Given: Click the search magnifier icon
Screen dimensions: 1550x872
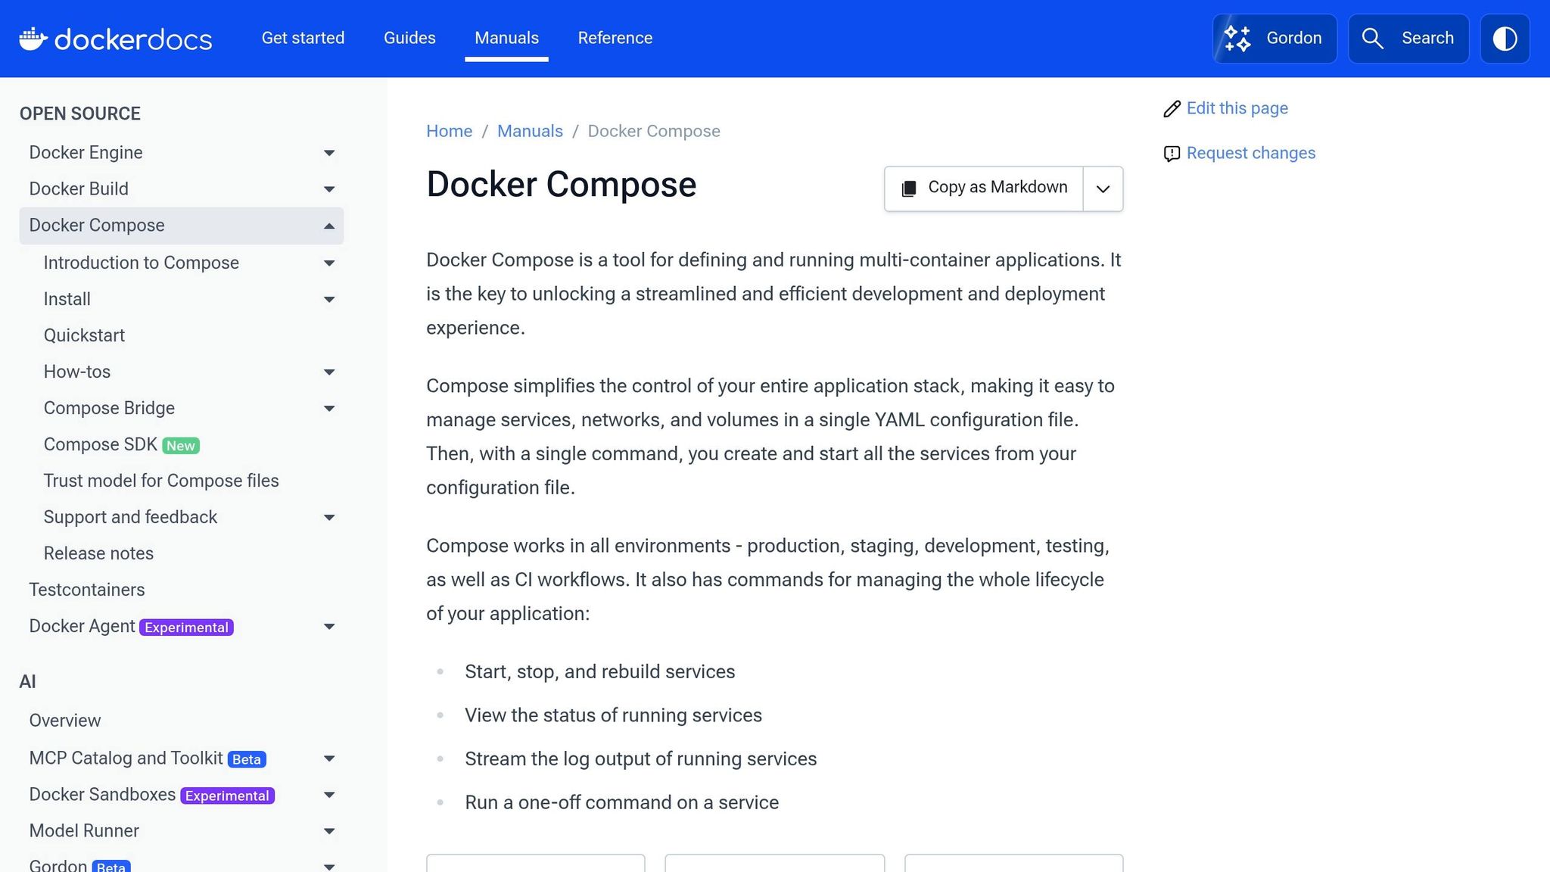Looking at the screenshot, I should click(x=1373, y=38).
